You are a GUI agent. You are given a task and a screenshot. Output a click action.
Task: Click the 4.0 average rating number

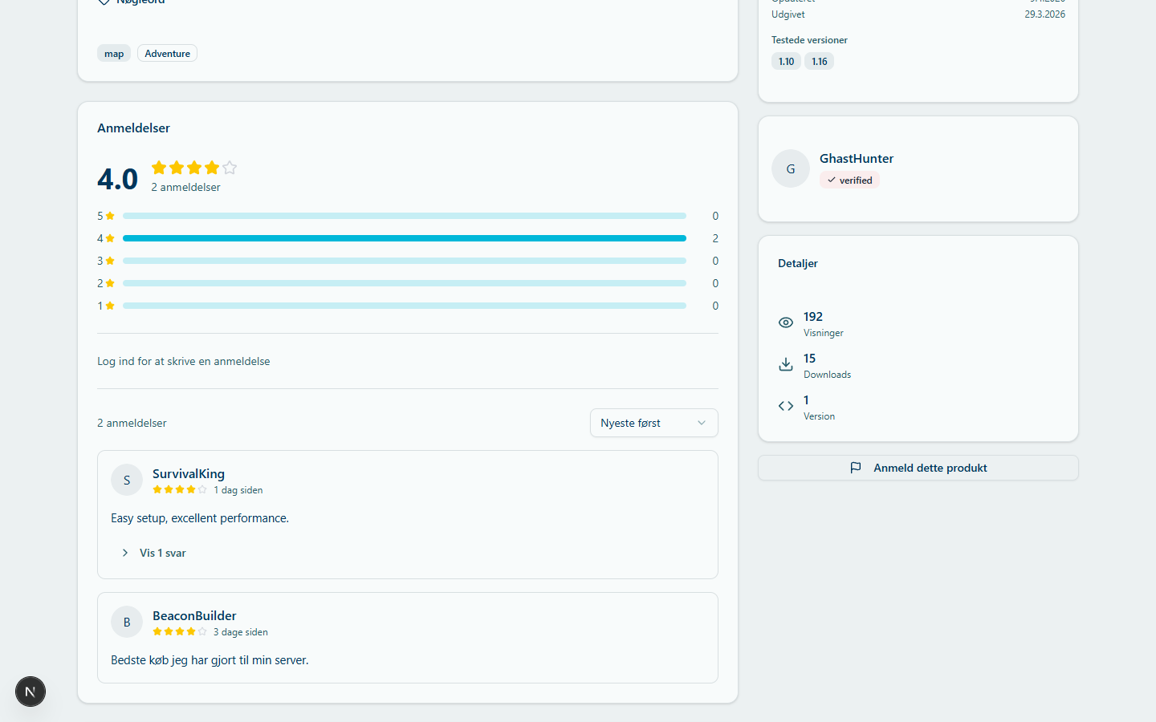point(118,179)
